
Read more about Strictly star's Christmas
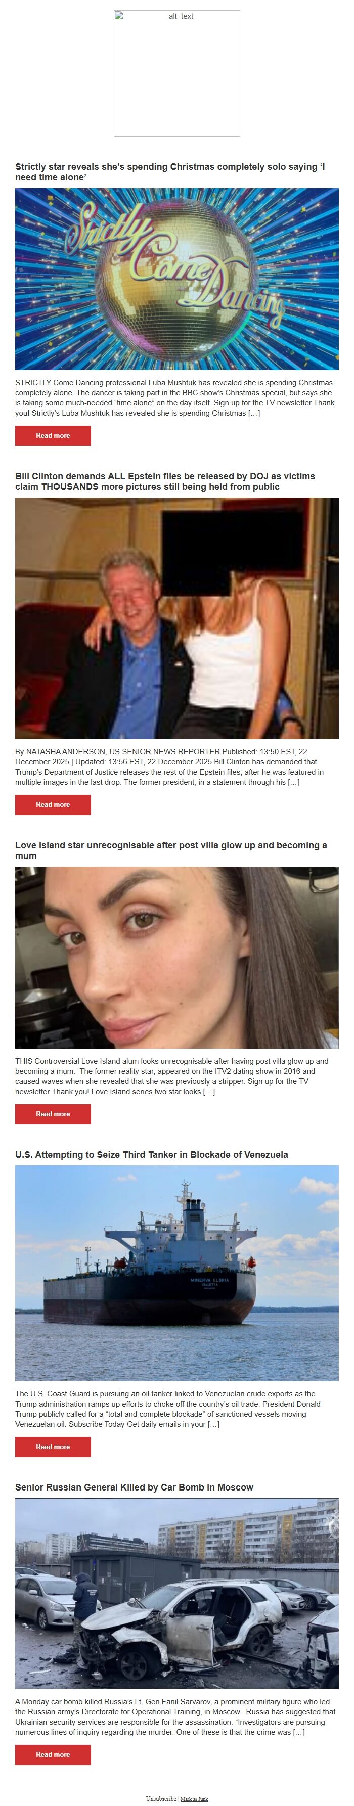tap(53, 435)
